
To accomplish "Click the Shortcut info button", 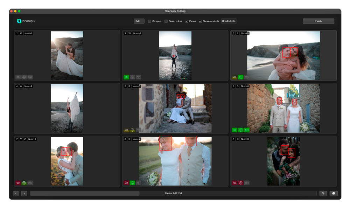I will (229, 21).
